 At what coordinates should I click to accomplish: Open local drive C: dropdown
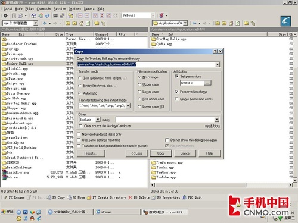coord(35,23)
